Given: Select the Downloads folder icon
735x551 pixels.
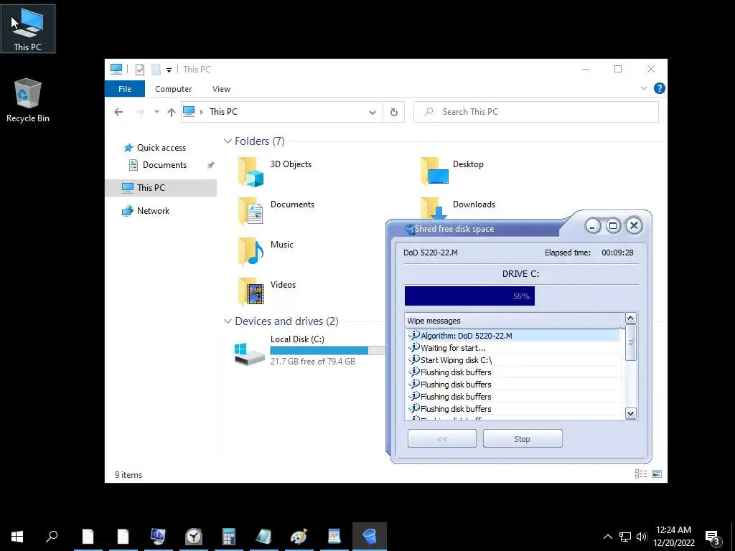Looking at the screenshot, I should pyautogui.click(x=434, y=208).
